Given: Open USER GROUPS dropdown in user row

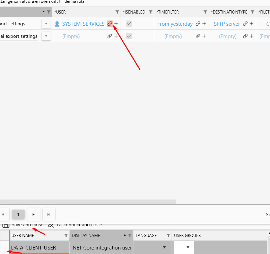Looking at the screenshot, I should (188, 248).
